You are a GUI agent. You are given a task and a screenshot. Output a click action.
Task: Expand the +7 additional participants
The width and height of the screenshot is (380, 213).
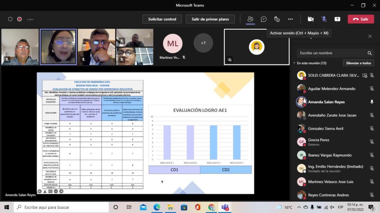click(x=203, y=43)
